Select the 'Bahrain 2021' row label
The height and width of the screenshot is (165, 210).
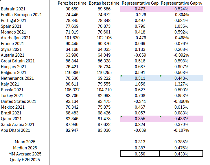(x=13, y=9)
